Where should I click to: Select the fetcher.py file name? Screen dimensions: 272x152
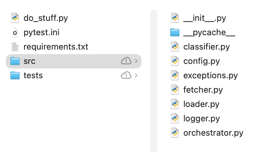[x=203, y=90]
